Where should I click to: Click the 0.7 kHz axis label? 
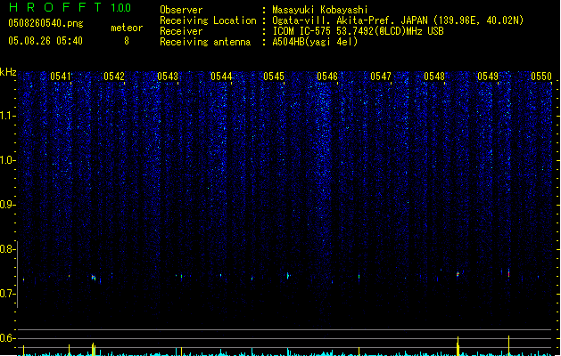tap(7, 294)
